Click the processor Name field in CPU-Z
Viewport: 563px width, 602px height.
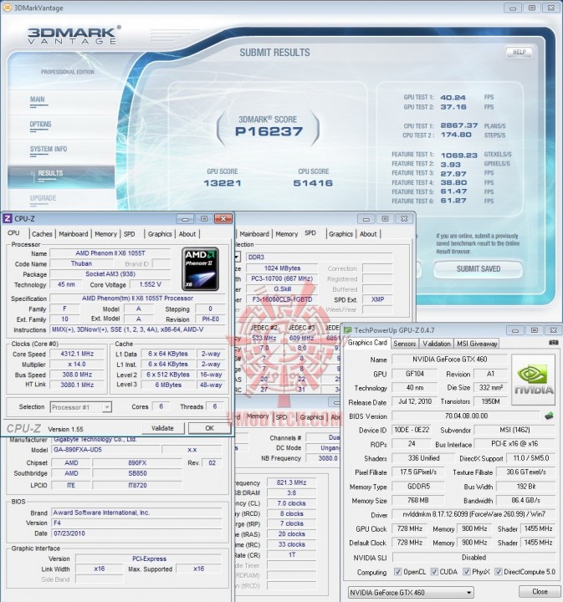pos(110,253)
